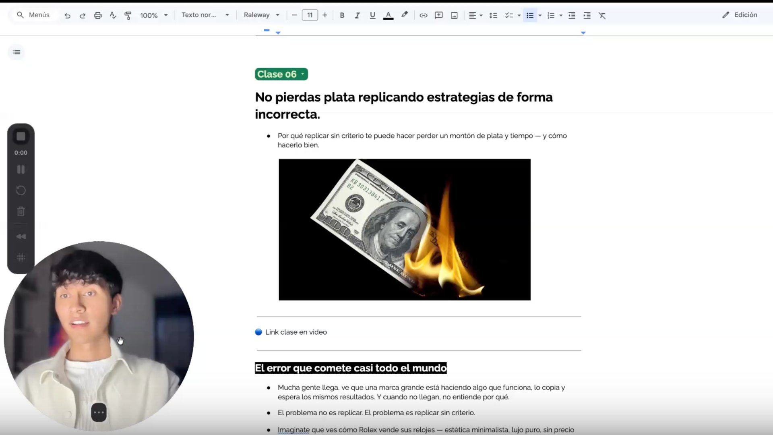Toggle italic formatting

pyautogui.click(x=357, y=15)
